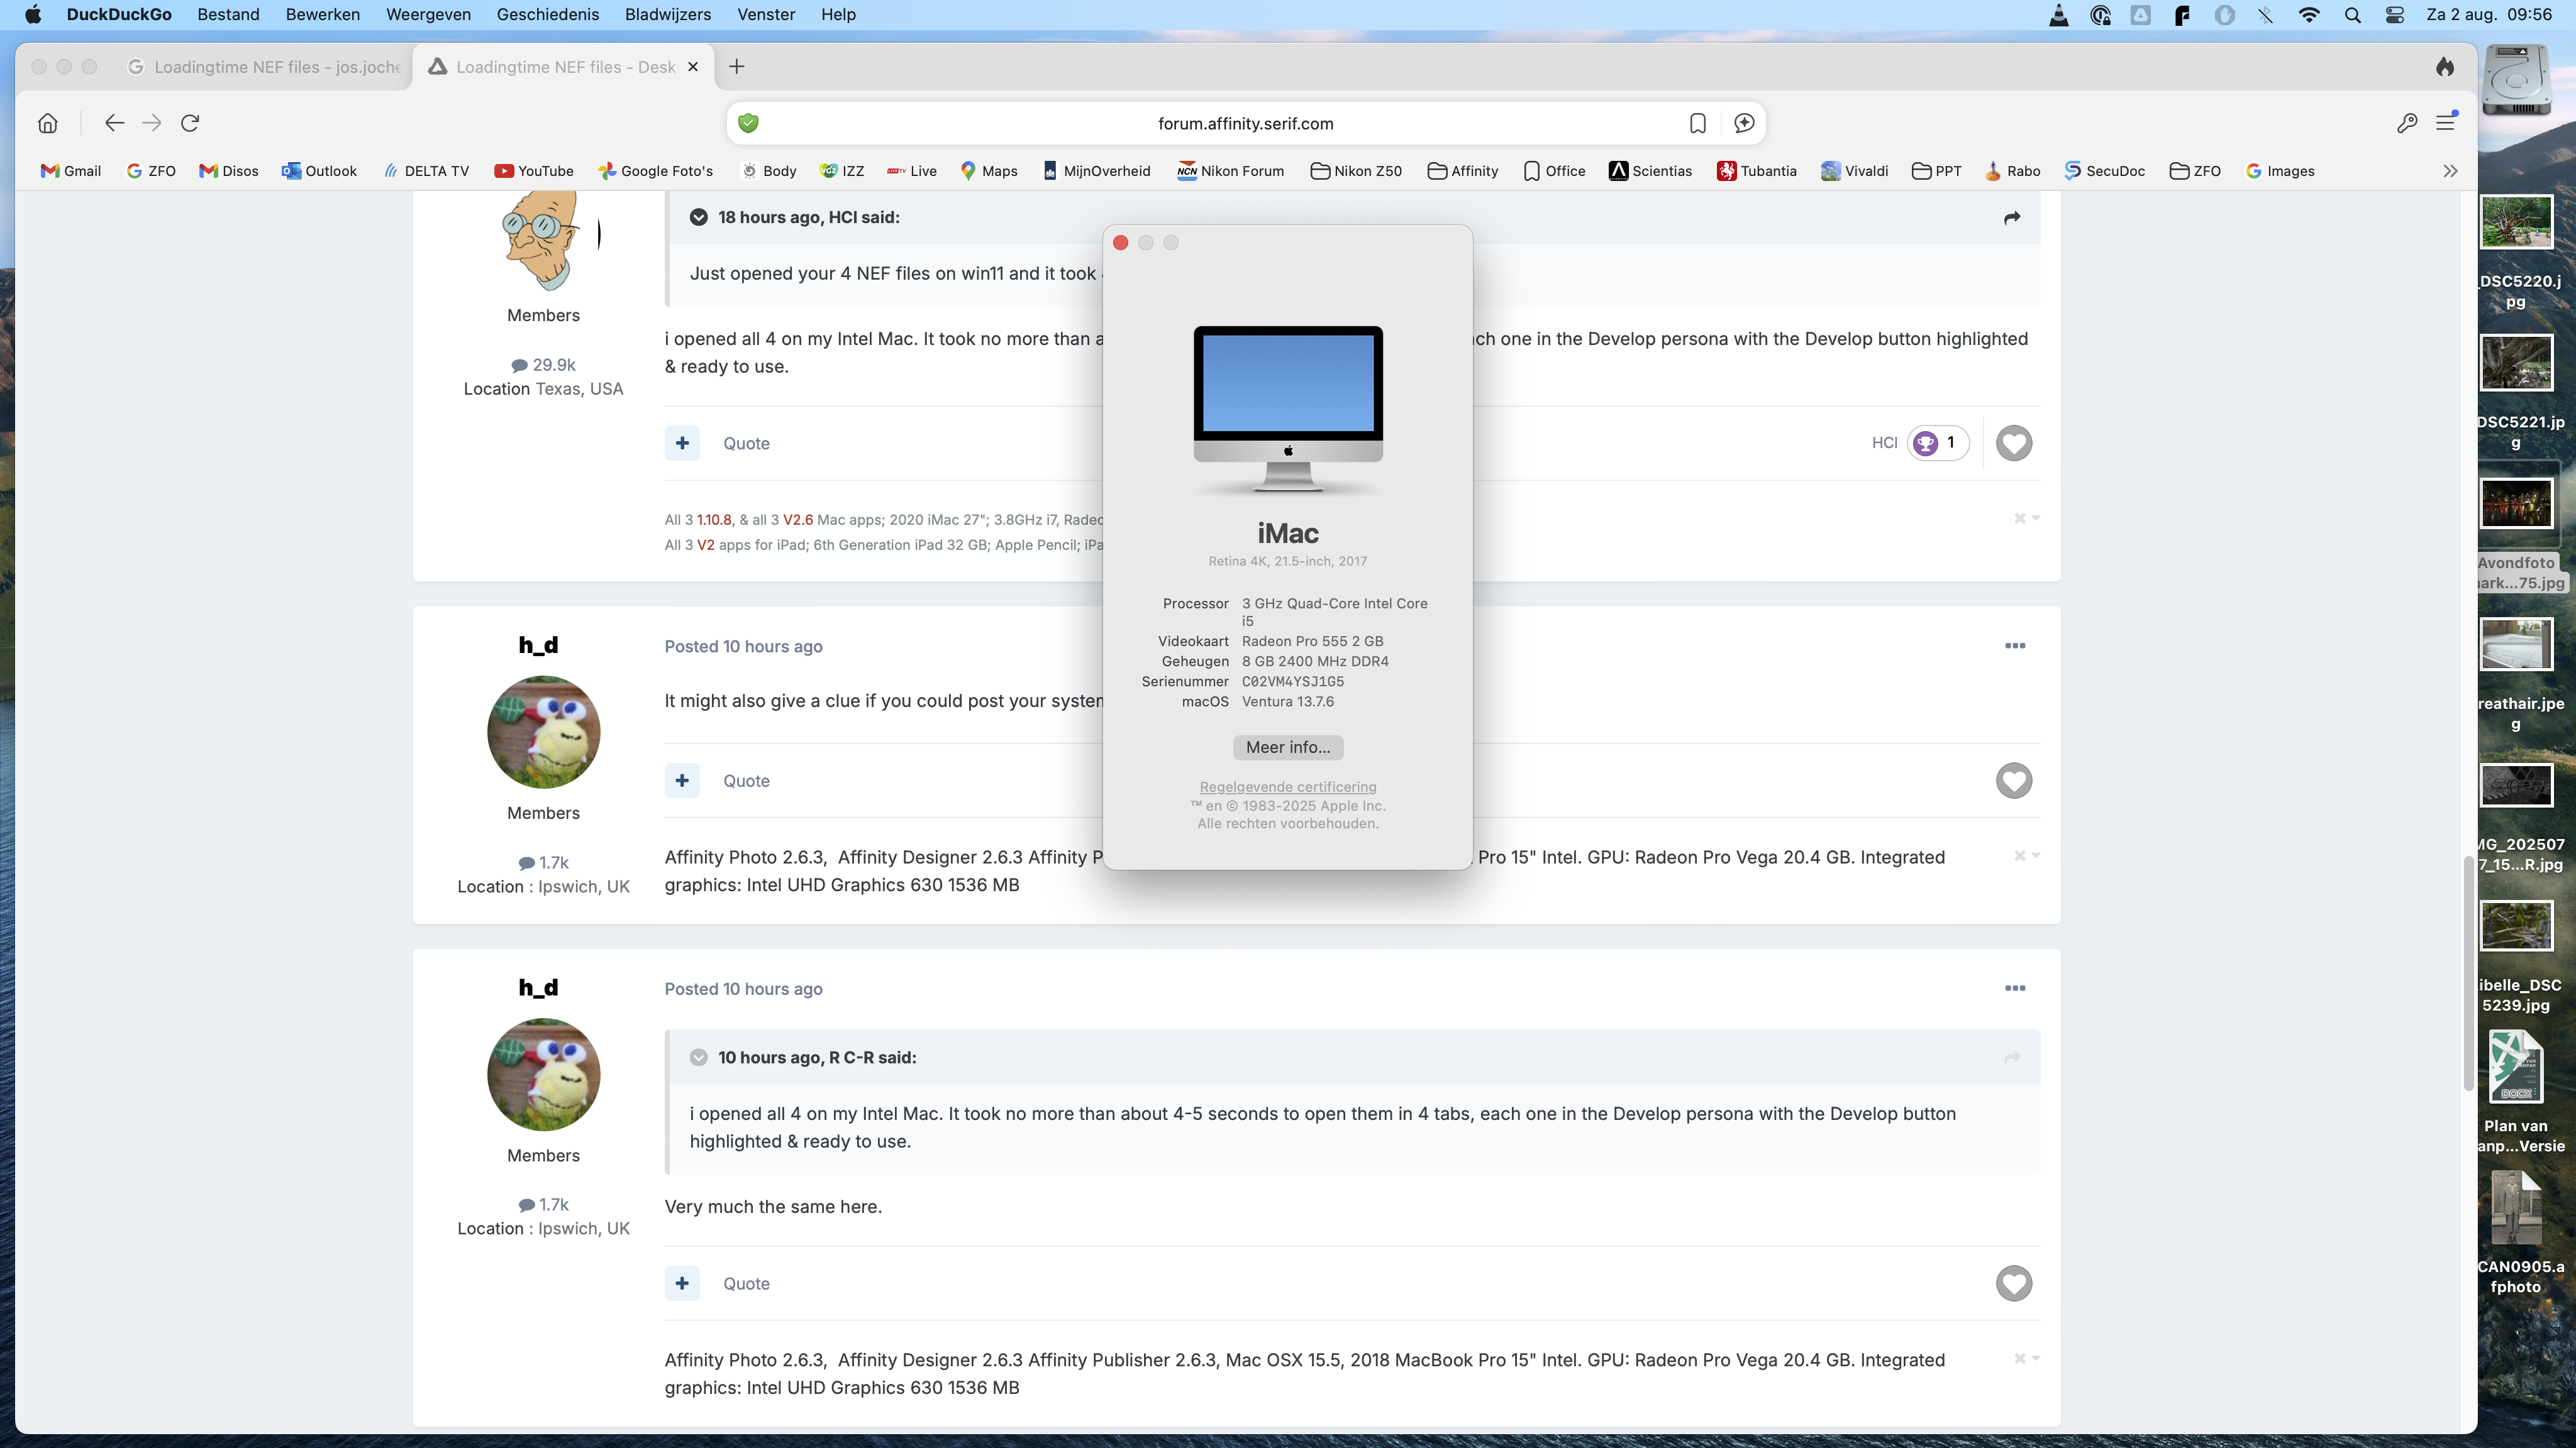The image size is (2576, 1448).
Task: Open the Venster menu
Action: [766, 14]
